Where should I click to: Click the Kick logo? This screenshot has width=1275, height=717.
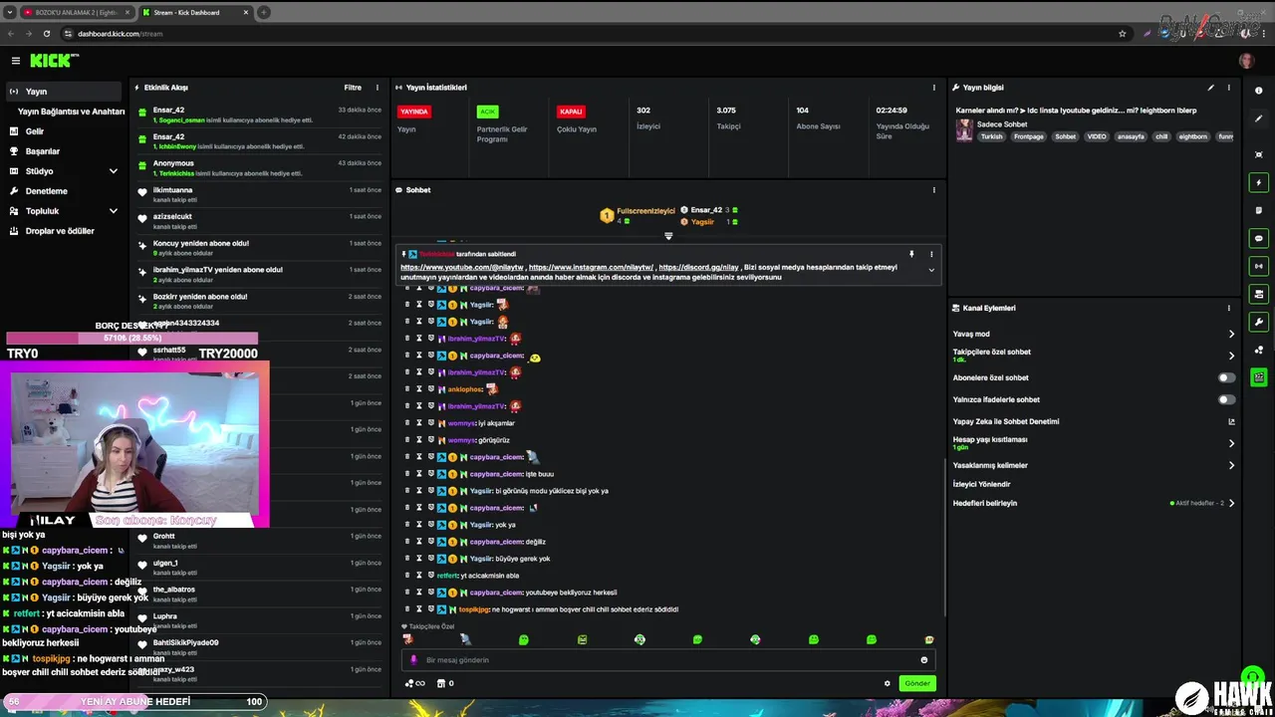pyautogui.click(x=52, y=61)
